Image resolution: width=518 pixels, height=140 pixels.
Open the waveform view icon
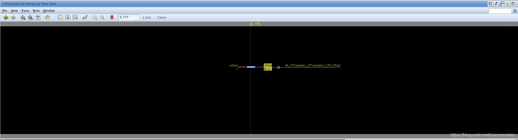tap(61, 17)
